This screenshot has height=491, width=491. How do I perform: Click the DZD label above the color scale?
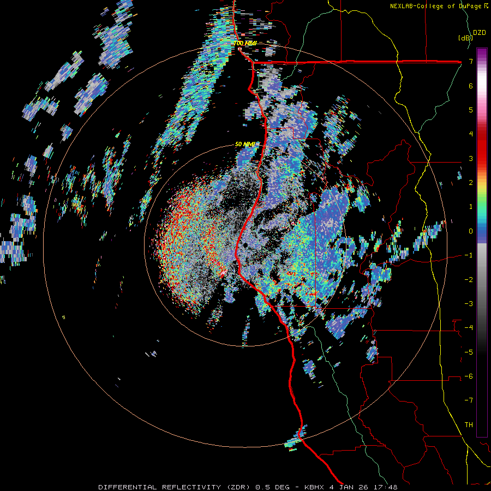(x=480, y=33)
